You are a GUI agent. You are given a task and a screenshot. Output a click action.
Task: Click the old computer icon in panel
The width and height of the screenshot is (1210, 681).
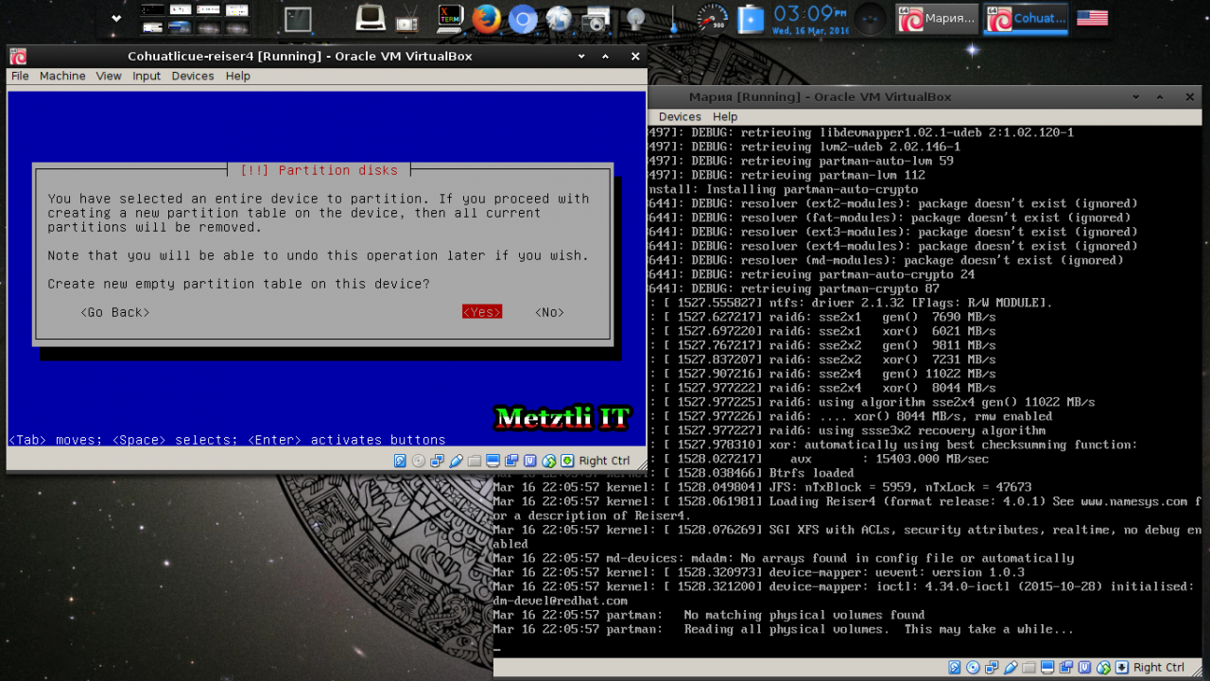370,18
